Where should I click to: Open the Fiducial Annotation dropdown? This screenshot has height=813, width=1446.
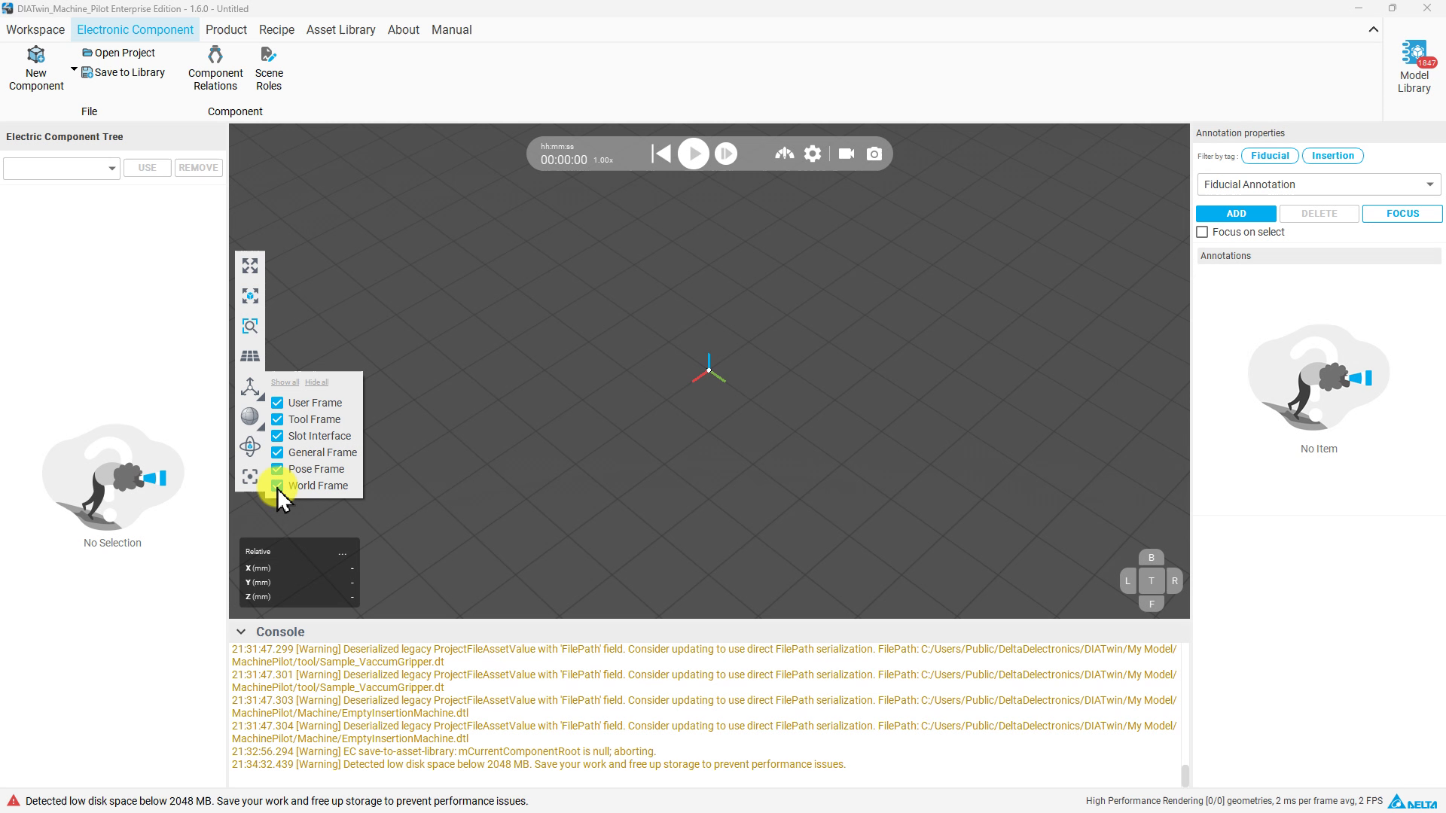1319,184
